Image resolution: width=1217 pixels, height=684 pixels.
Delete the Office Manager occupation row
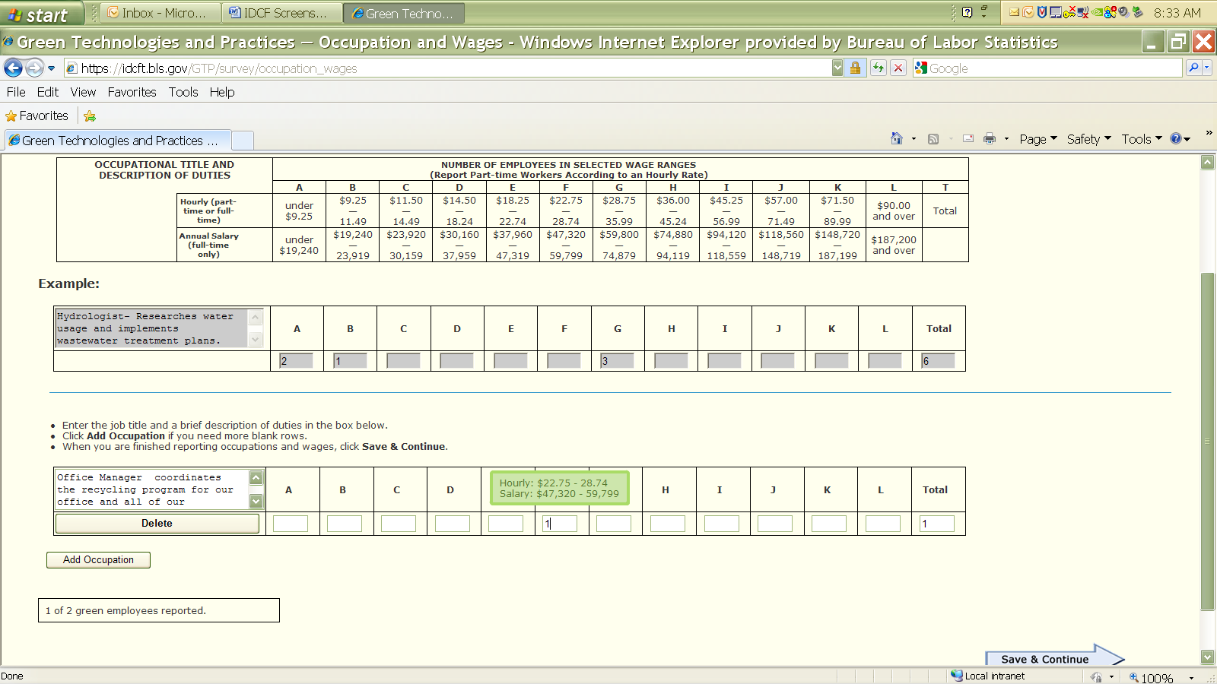click(x=157, y=524)
